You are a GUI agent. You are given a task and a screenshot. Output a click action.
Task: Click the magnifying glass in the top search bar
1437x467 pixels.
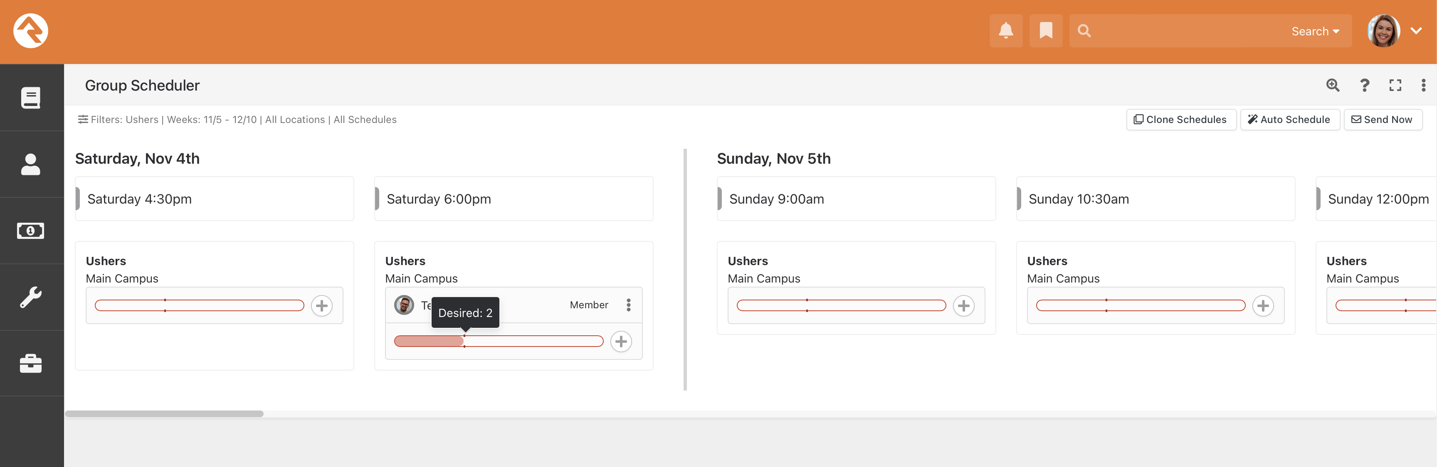coord(1084,31)
